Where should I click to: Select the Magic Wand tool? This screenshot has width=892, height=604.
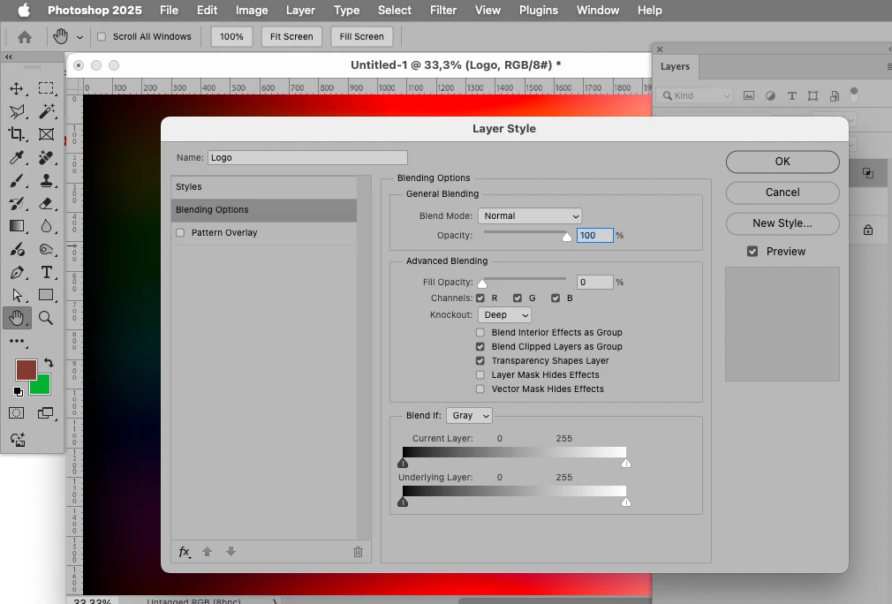pos(46,111)
